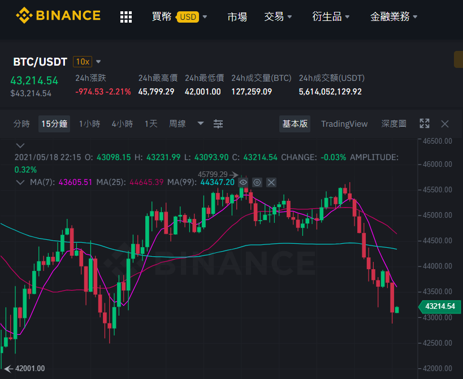This screenshot has height=379, width=463.
Task: Select the 1小時 interval
Action: pos(89,124)
